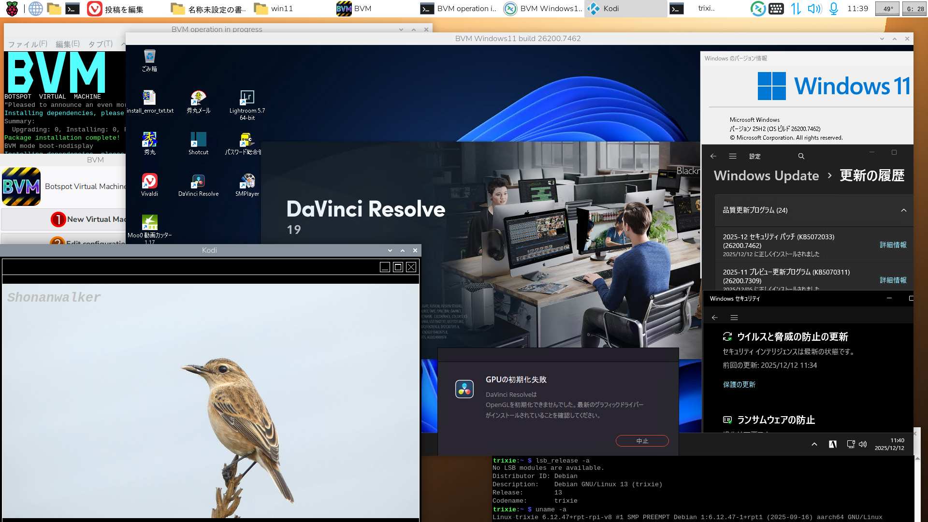
Task: Click the volume icon in top panel
Action: point(814,9)
